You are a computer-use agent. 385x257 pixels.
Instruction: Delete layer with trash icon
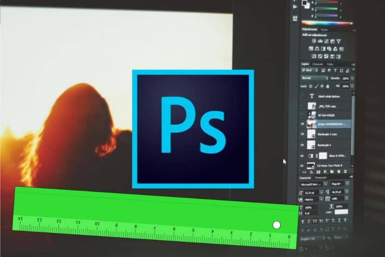(x=345, y=172)
